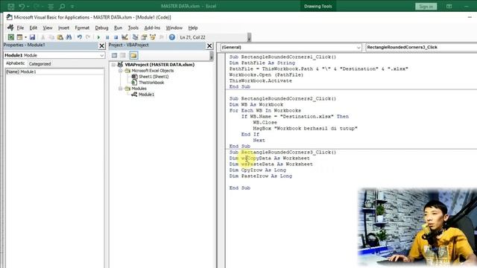The width and height of the screenshot is (477, 268).
Task: Click the line 'Workbooks.Open (PathFile)' in code
Action: (266, 74)
